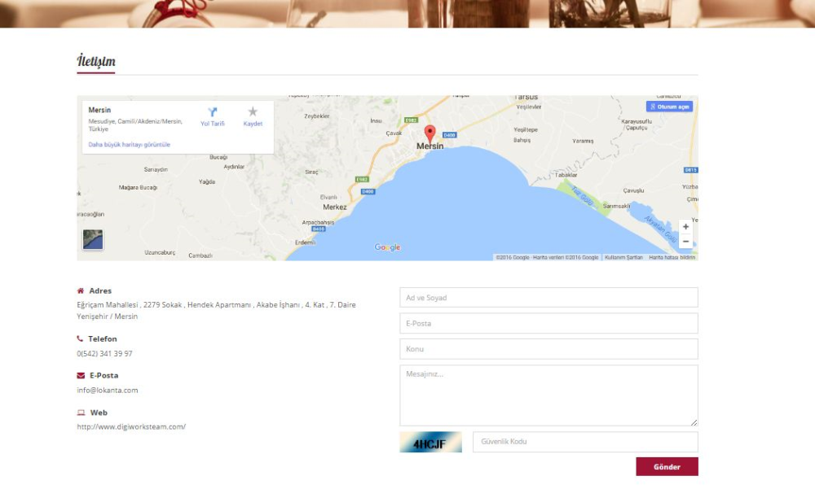Click the address line Yenişehir / Mersin
Image resolution: width=815 pixels, height=489 pixels.
[x=107, y=317]
